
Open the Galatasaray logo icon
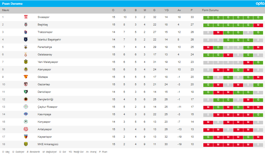pos(26,54)
